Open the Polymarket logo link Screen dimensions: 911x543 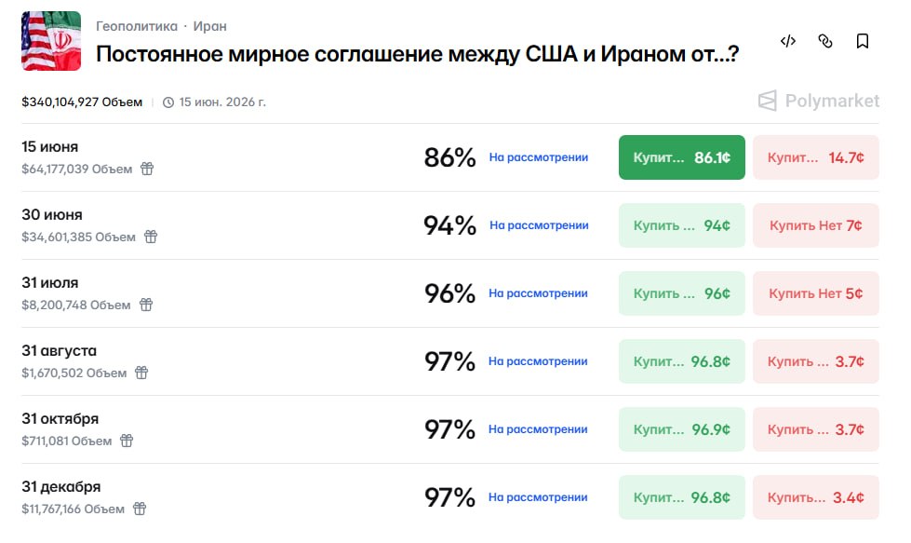tap(819, 101)
